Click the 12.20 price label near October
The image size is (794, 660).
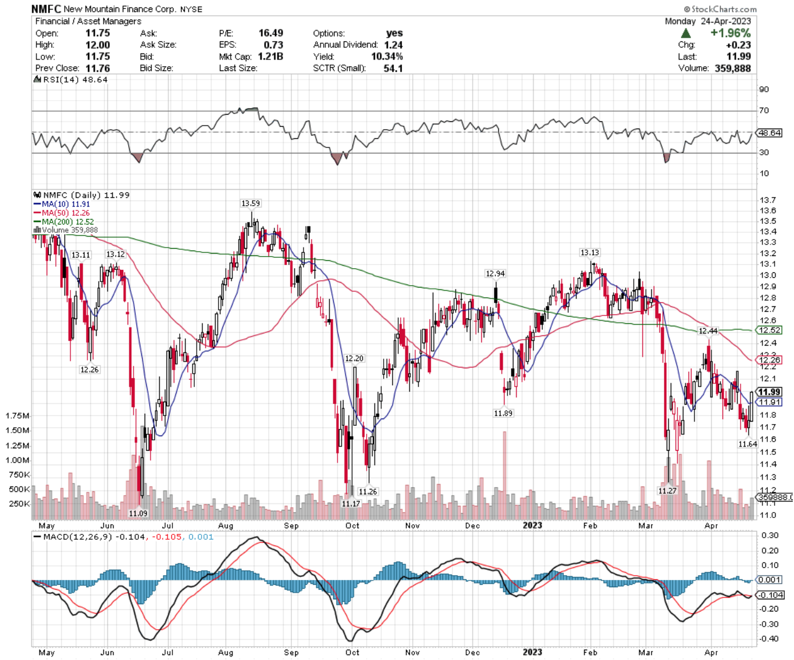point(355,359)
